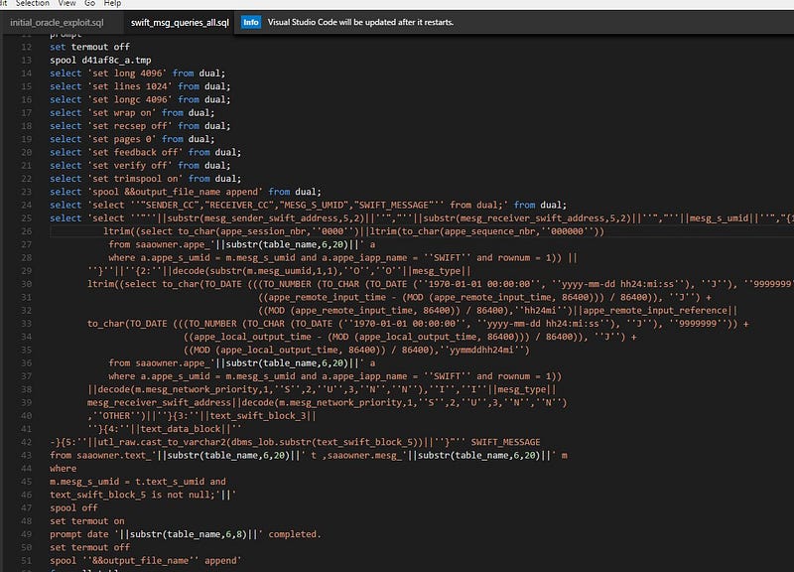This screenshot has width=794, height=572.
Task: Click "m.mesg_s_umid = t.text_s_umid and" line
Action: (x=138, y=482)
